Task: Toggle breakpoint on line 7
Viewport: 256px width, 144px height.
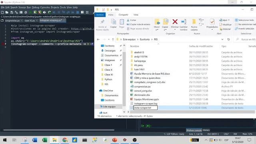Action: 2,44
